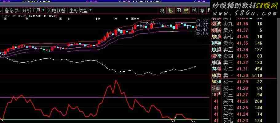
Task: Open the 闪电预警 lightning alert
Action: [x=56, y=10]
